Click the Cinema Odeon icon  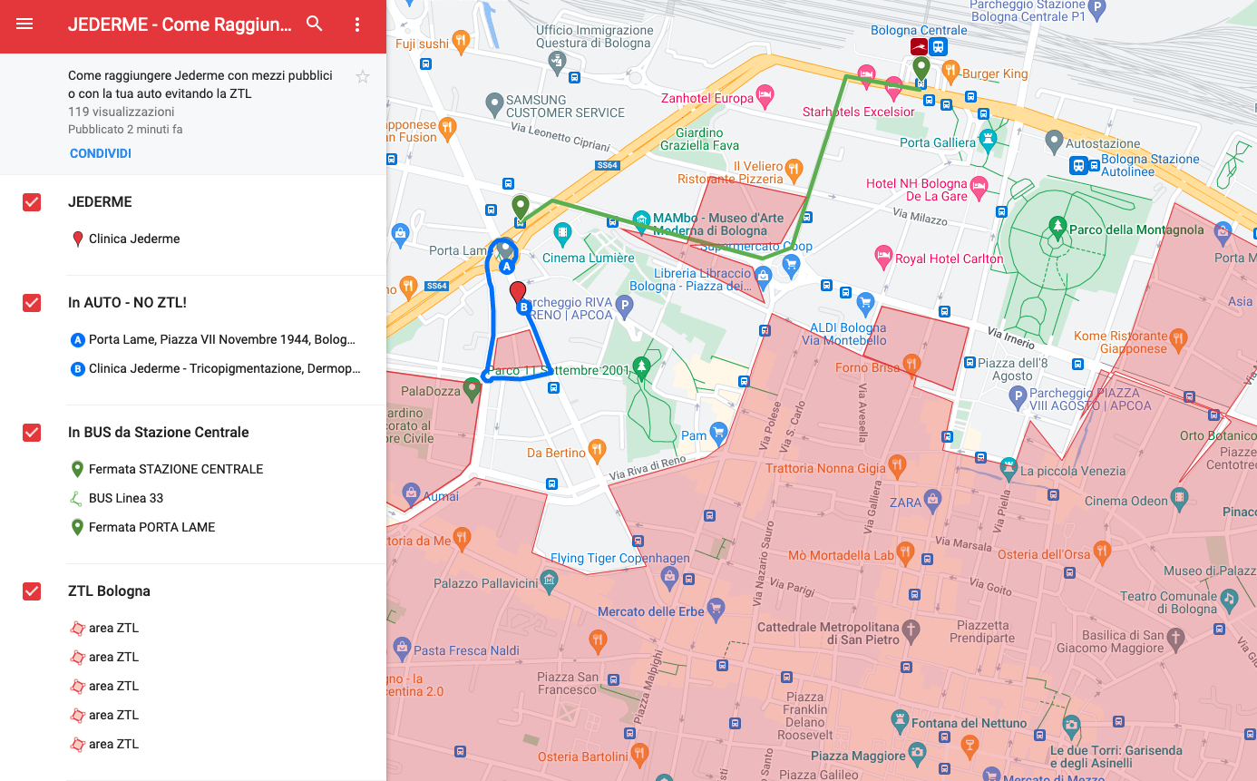[x=1178, y=496]
